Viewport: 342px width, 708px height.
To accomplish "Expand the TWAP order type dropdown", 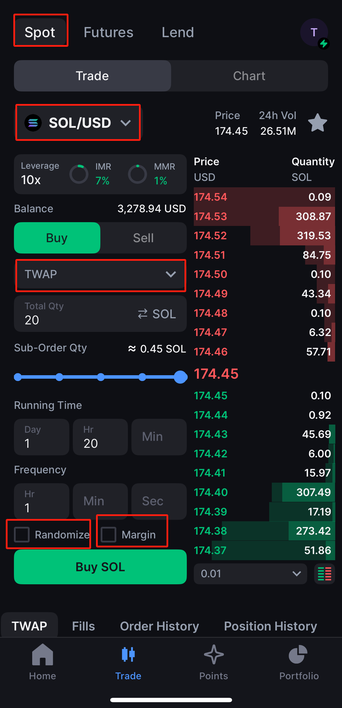I will click(x=100, y=274).
